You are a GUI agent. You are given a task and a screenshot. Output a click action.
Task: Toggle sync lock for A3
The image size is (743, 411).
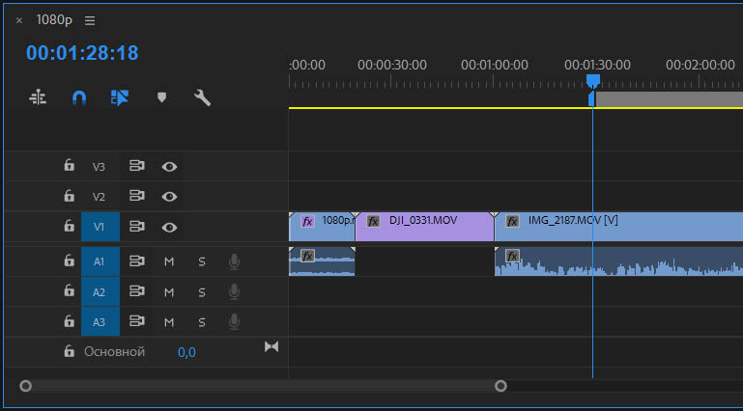137,321
